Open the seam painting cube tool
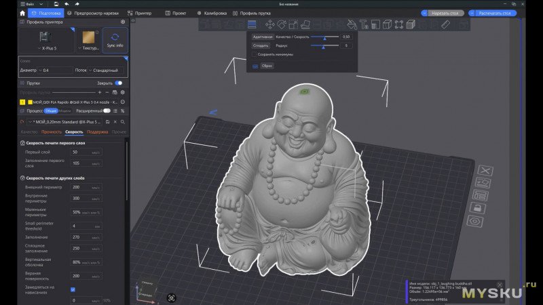 click(x=411, y=24)
